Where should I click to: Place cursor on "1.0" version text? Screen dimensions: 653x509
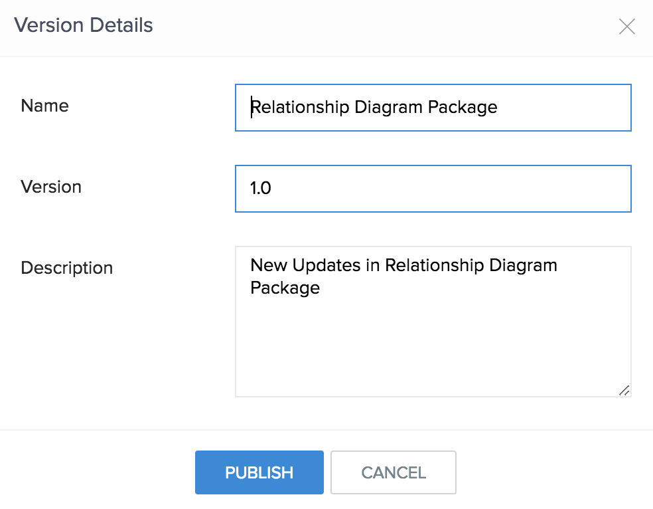[x=261, y=189]
